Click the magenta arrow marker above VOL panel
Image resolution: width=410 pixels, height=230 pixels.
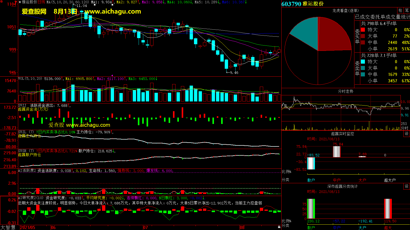point(112,75)
